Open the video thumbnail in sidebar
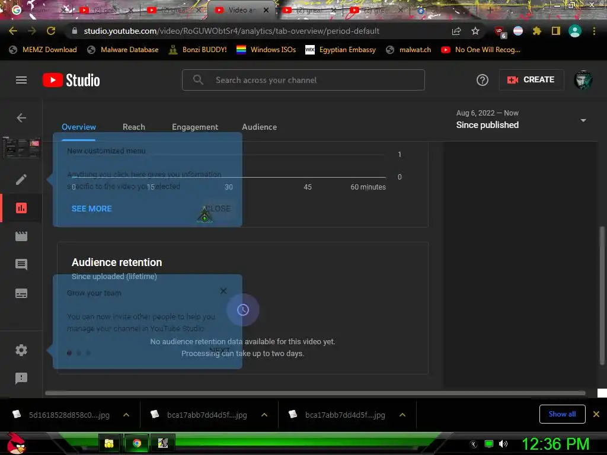Viewport: 607px width, 455px height. coord(21,148)
